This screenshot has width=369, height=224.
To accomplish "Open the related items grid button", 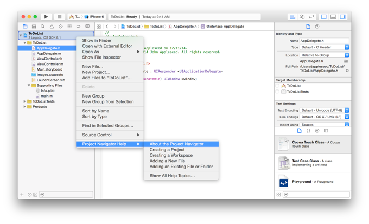I will pyautogui.click(x=99, y=27).
